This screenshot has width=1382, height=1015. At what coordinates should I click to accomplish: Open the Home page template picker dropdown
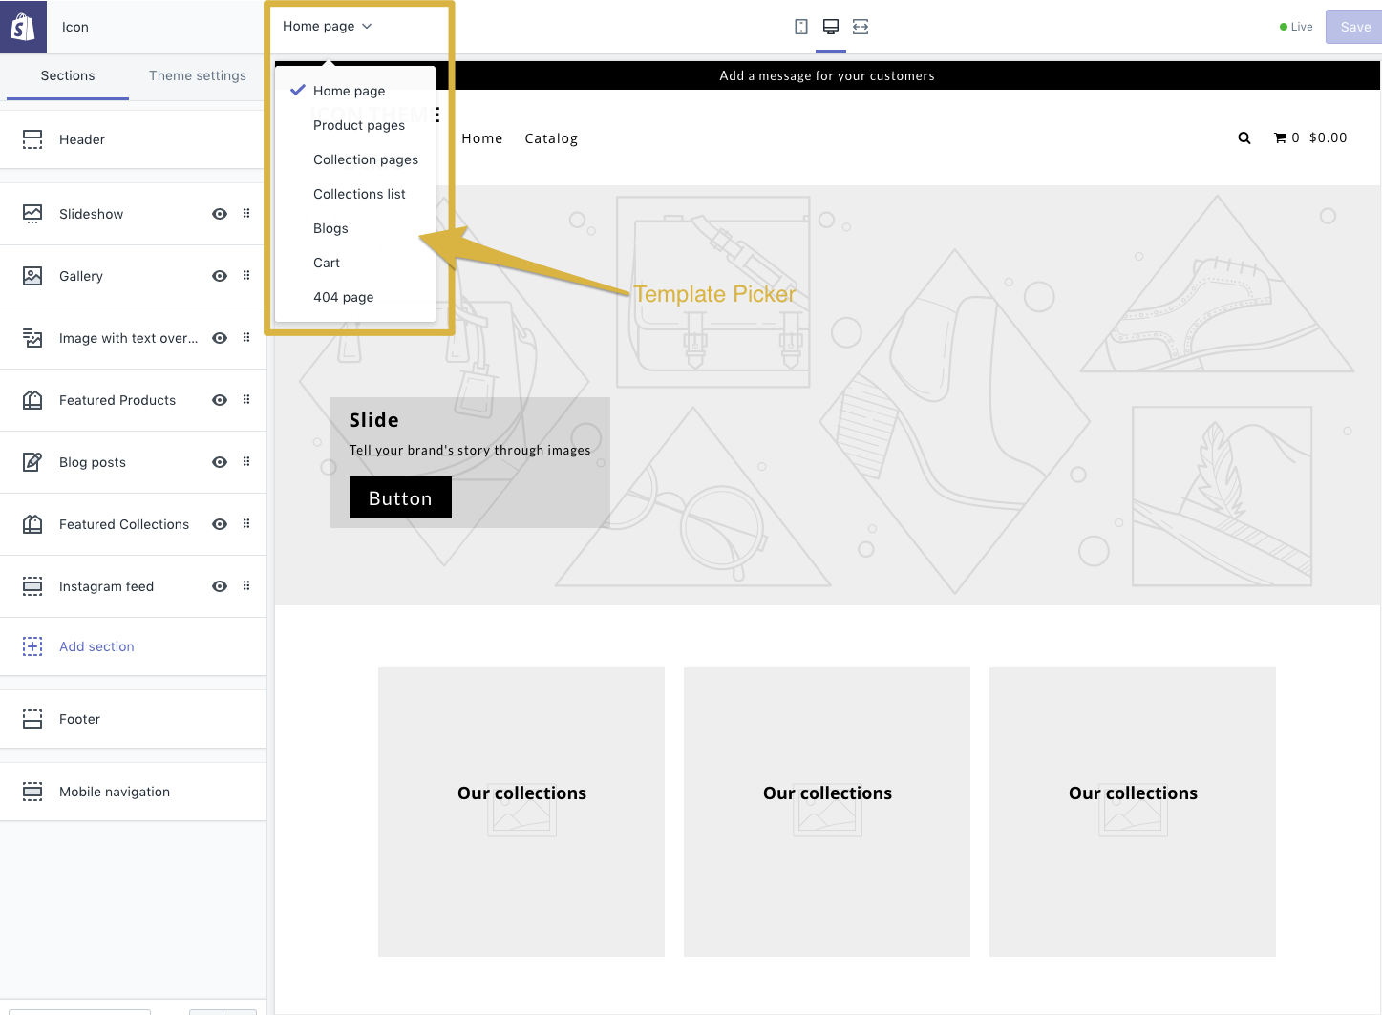tap(327, 26)
